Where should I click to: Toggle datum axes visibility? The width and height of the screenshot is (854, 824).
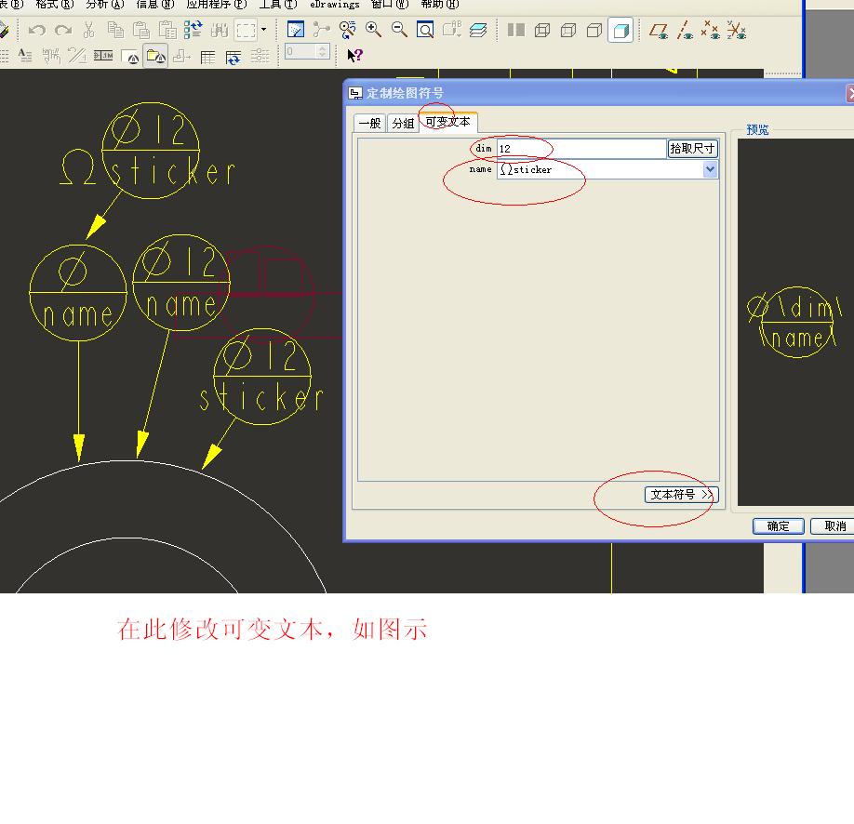685,30
